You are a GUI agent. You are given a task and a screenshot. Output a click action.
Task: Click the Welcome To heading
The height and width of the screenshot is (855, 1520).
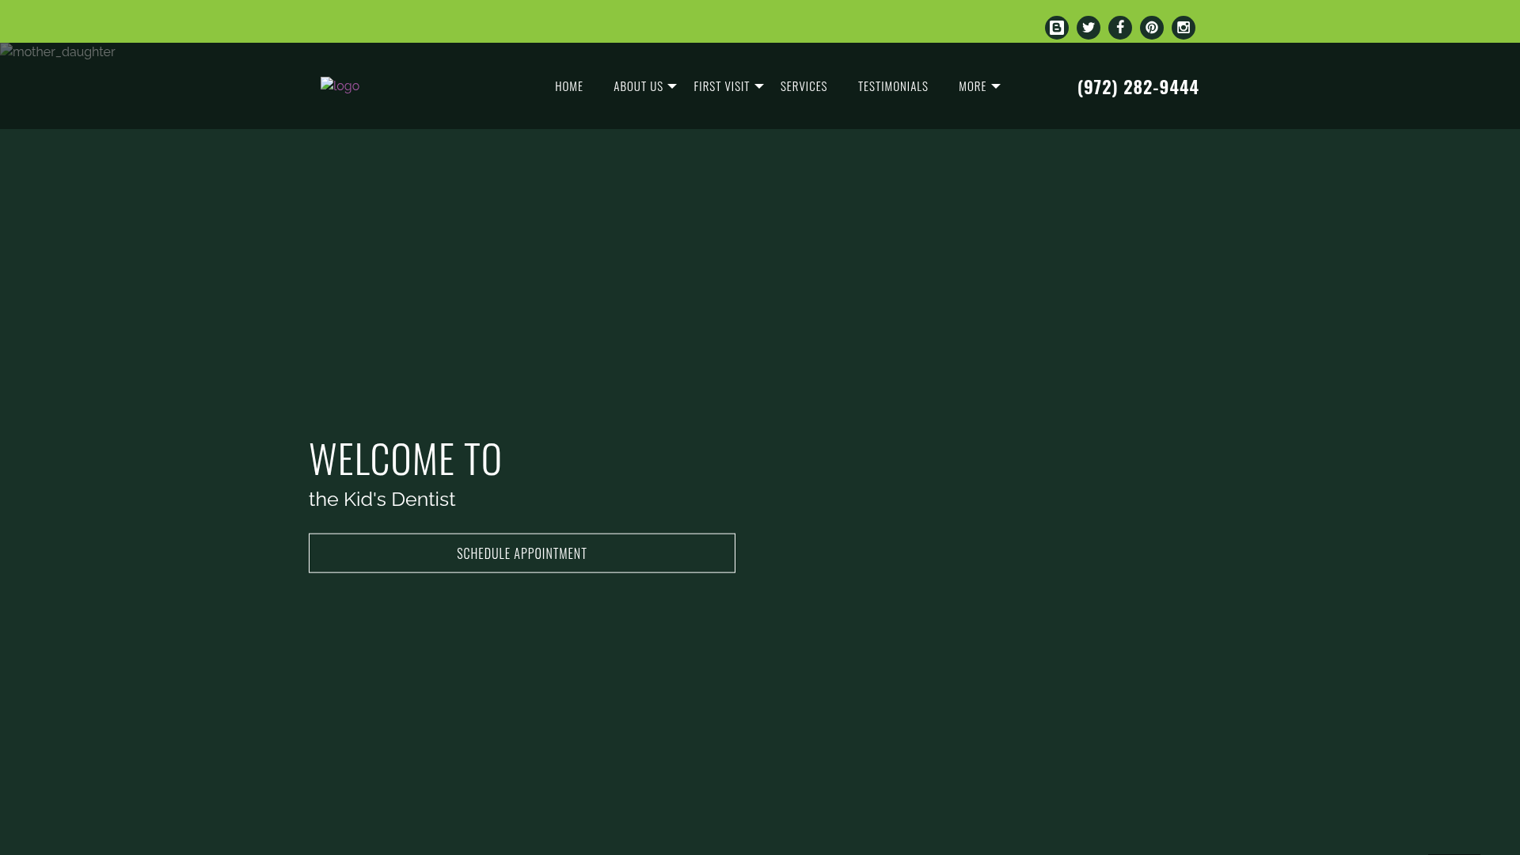coord(405,458)
